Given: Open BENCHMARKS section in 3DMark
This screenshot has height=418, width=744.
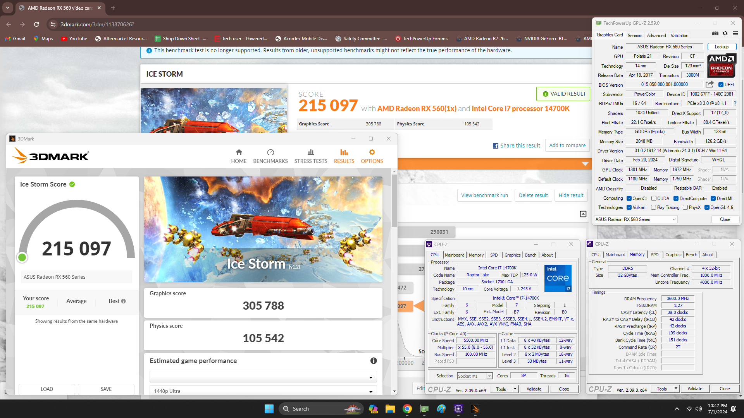Looking at the screenshot, I should tap(270, 156).
